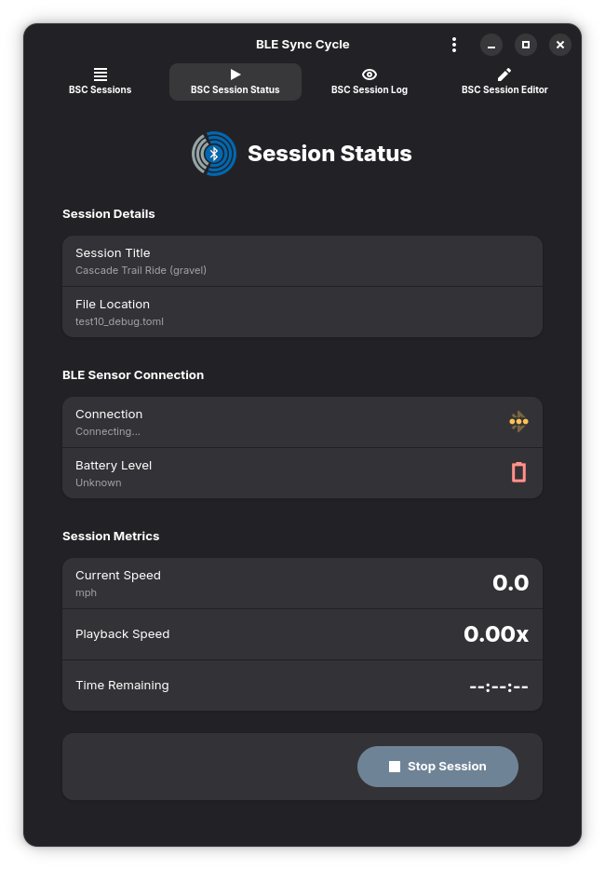Select the play icon on BSC Session Status

click(x=235, y=74)
